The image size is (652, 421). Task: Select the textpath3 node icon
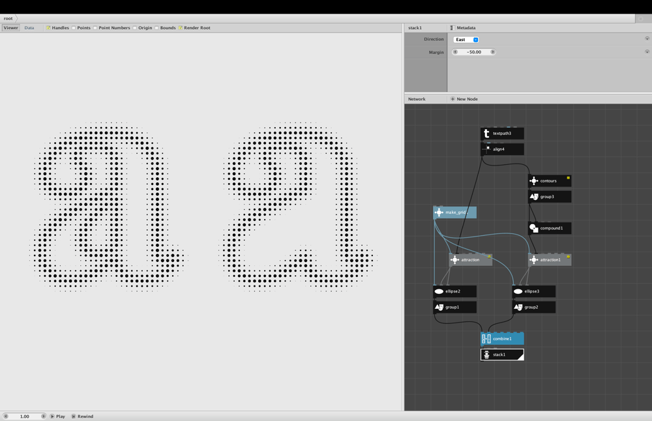tap(486, 134)
